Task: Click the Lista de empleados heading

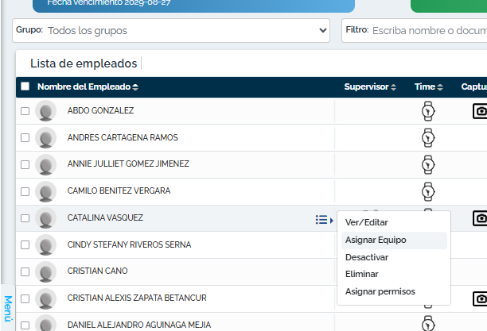Action: click(84, 64)
